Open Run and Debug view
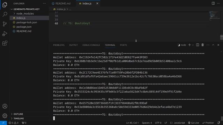Viewport: 223px width, 125px height. pyautogui.click(x=5, y=34)
